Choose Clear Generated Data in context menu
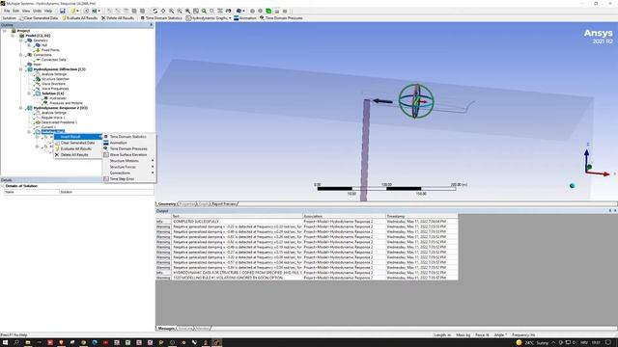The width and height of the screenshot is (618, 347). point(77,143)
